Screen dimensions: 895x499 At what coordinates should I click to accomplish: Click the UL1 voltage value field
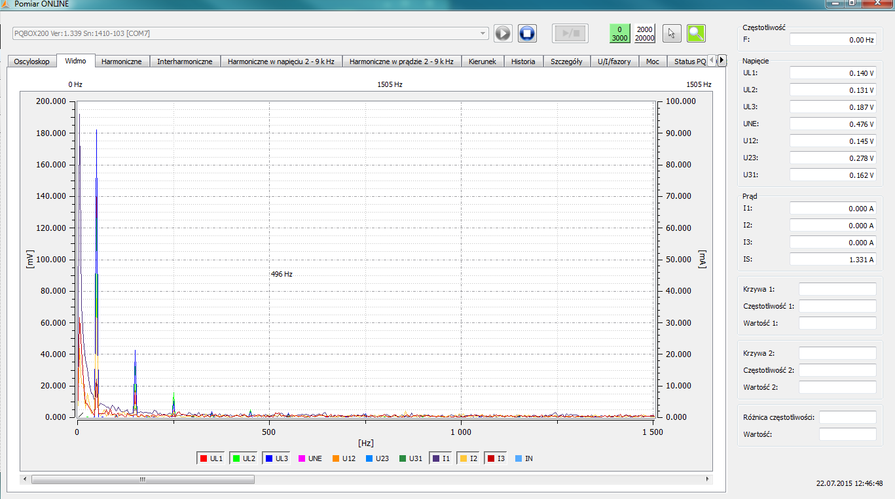tap(833, 73)
